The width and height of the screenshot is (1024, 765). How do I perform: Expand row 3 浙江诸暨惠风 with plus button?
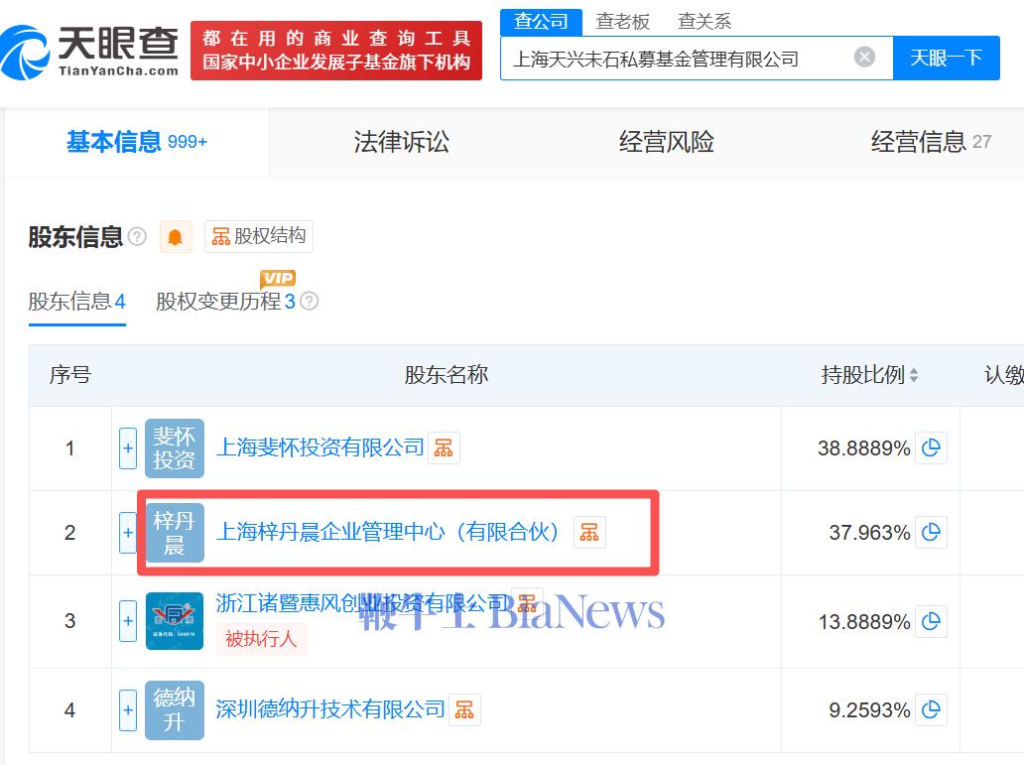(128, 620)
